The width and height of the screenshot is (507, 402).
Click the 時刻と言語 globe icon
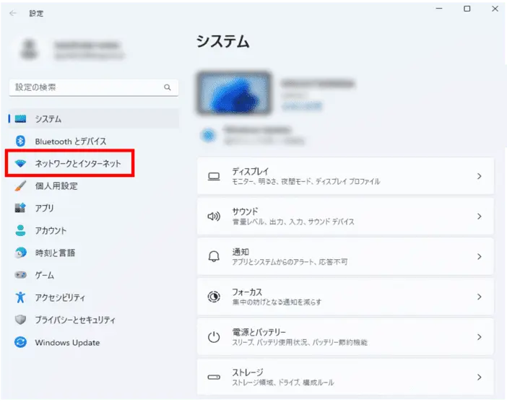tap(20, 253)
